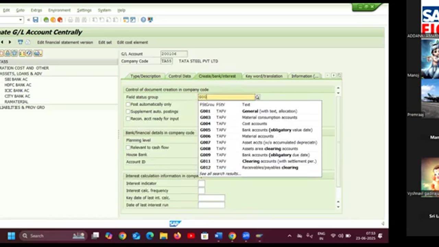Click the Create New Session icon

pyautogui.click(x=126, y=20)
